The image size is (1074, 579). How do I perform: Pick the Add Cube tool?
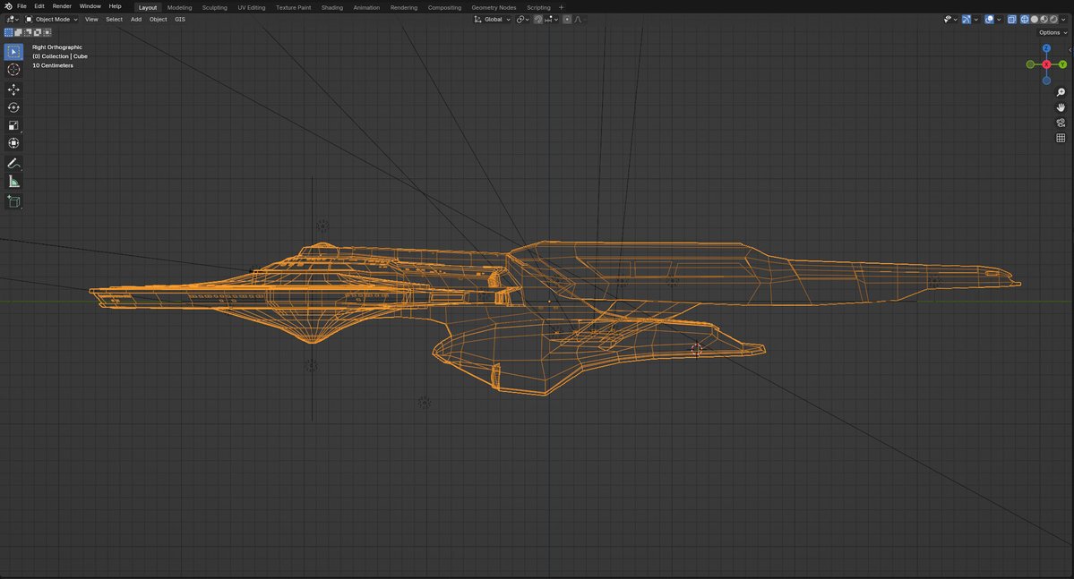tap(13, 201)
